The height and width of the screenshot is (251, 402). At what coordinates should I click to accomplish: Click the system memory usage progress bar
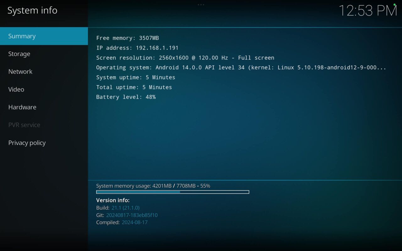172,192
